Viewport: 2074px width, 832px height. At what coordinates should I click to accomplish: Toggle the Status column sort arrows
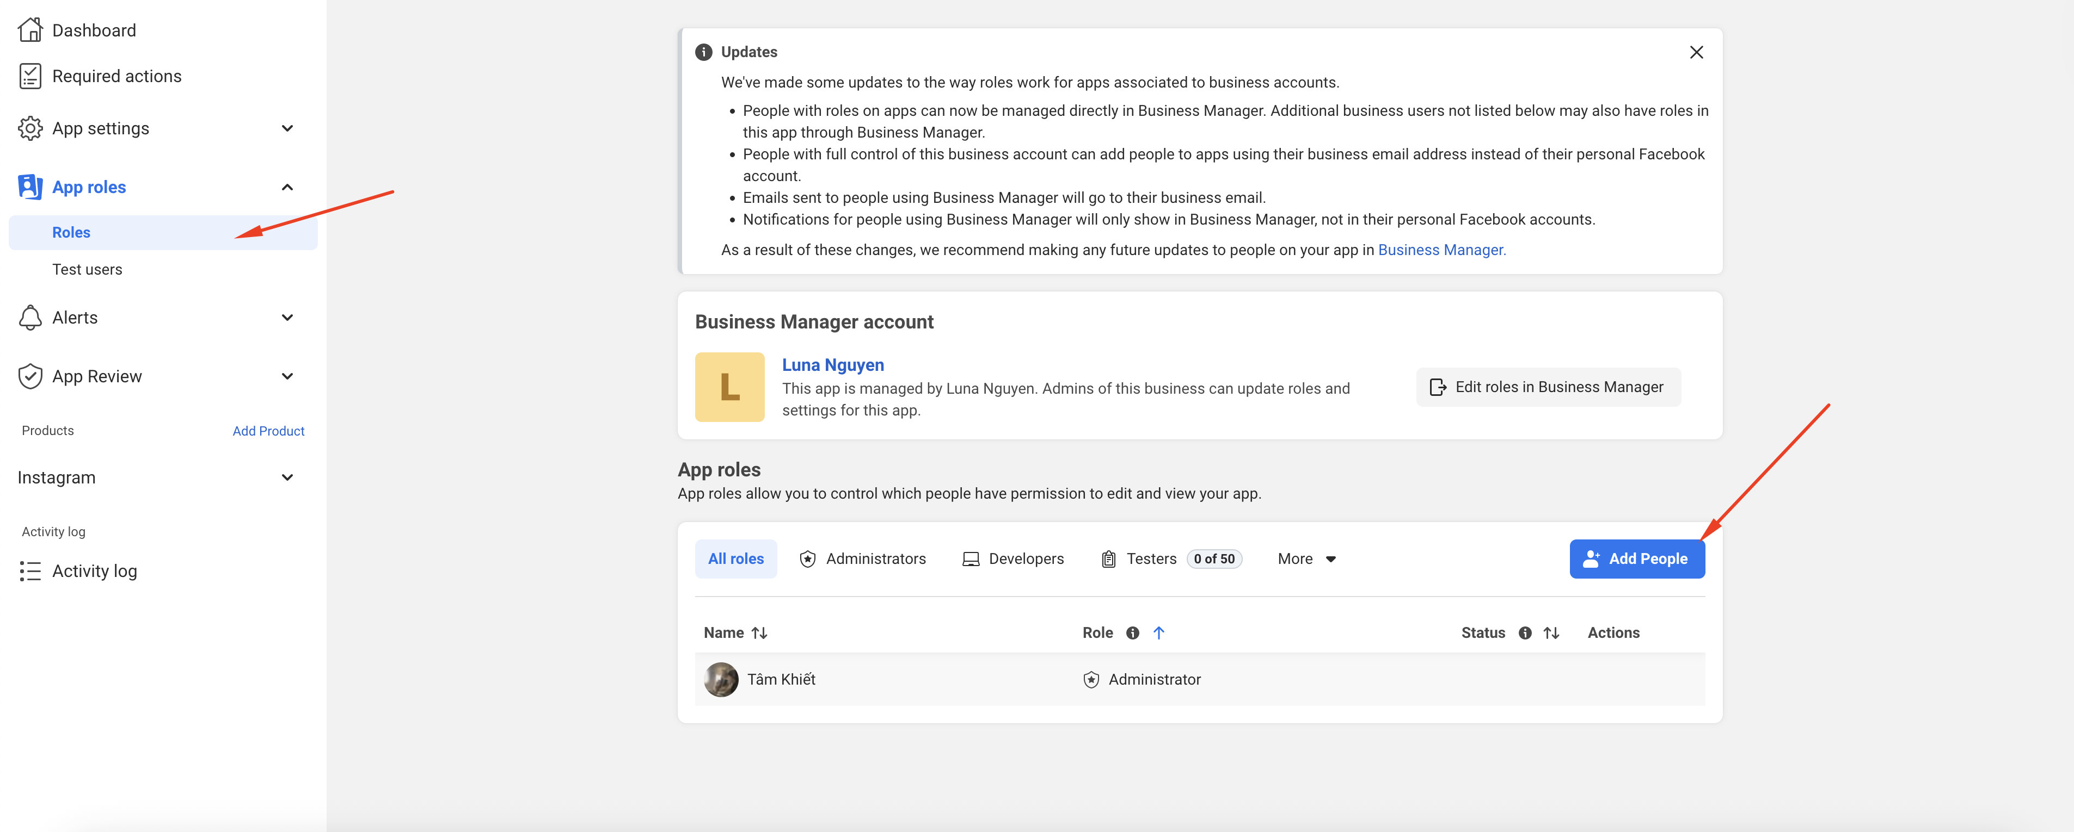click(1551, 634)
